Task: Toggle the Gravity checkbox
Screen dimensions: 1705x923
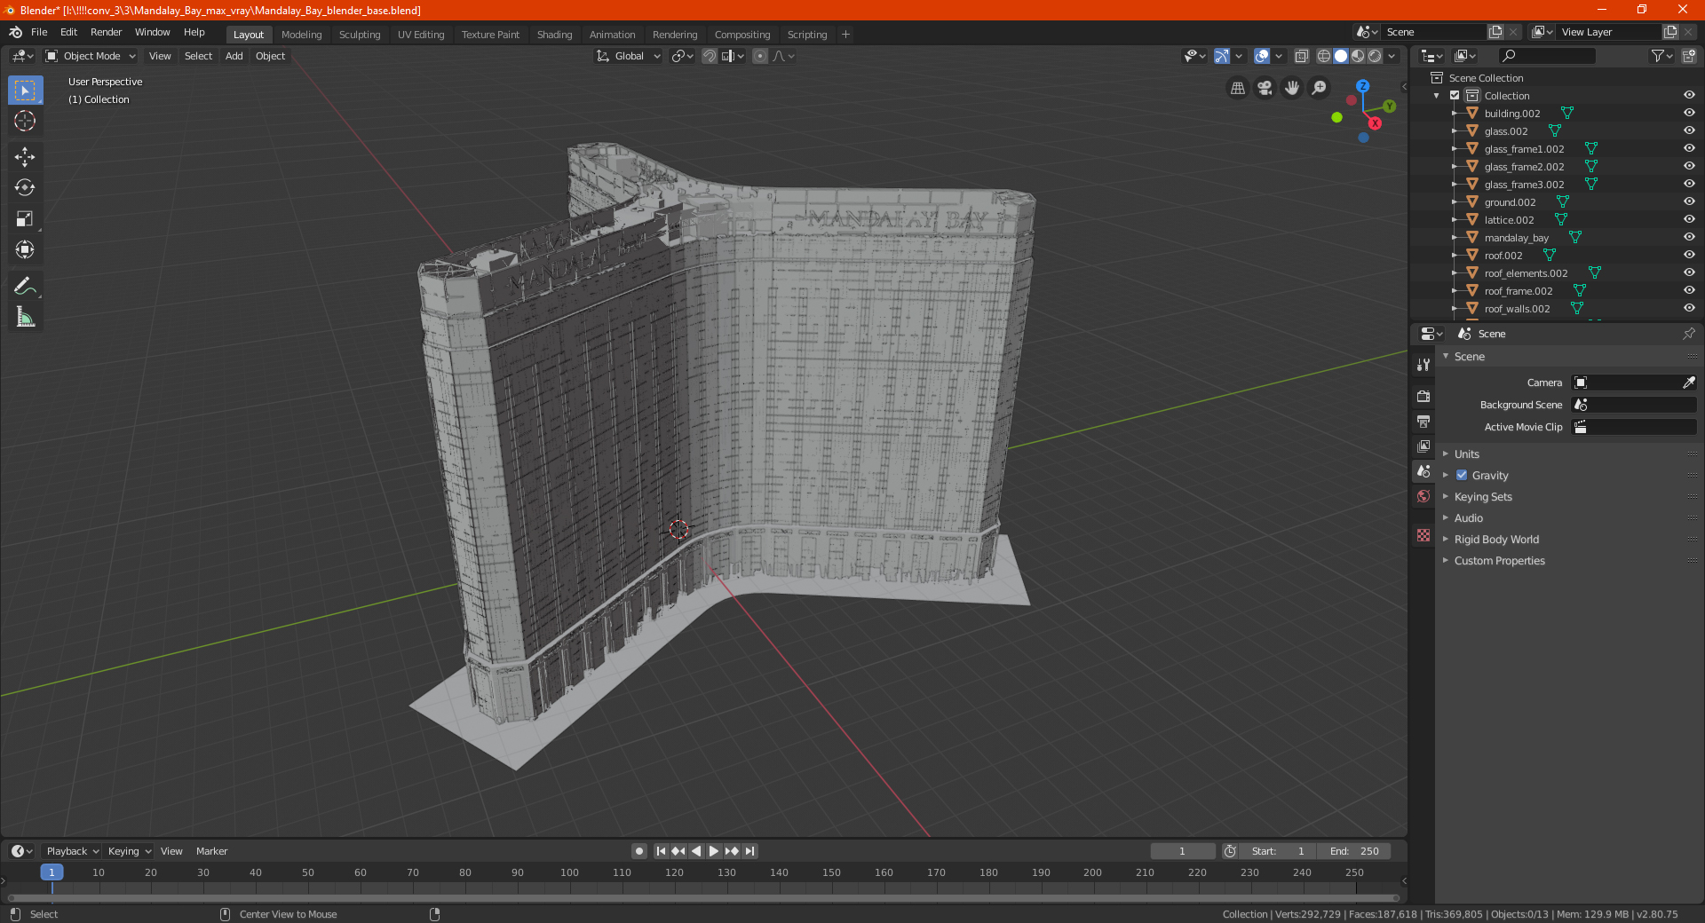Action: [1462, 476]
